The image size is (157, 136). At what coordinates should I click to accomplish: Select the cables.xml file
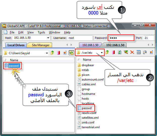coord(87,84)
